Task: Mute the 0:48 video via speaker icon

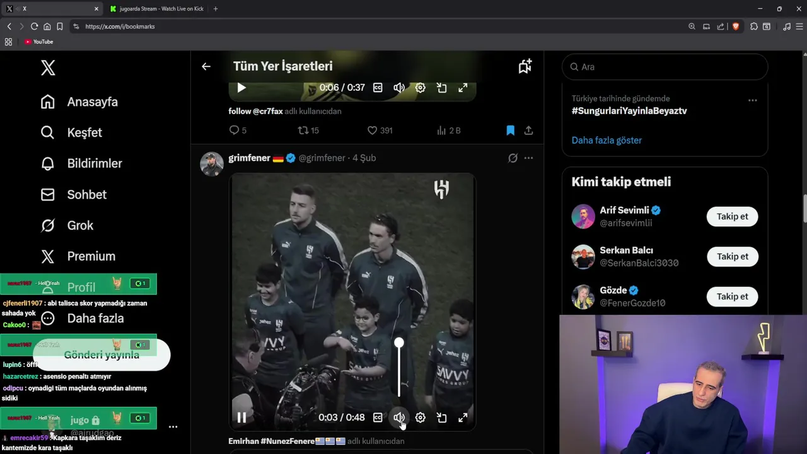Action: pyautogui.click(x=399, y=417)
